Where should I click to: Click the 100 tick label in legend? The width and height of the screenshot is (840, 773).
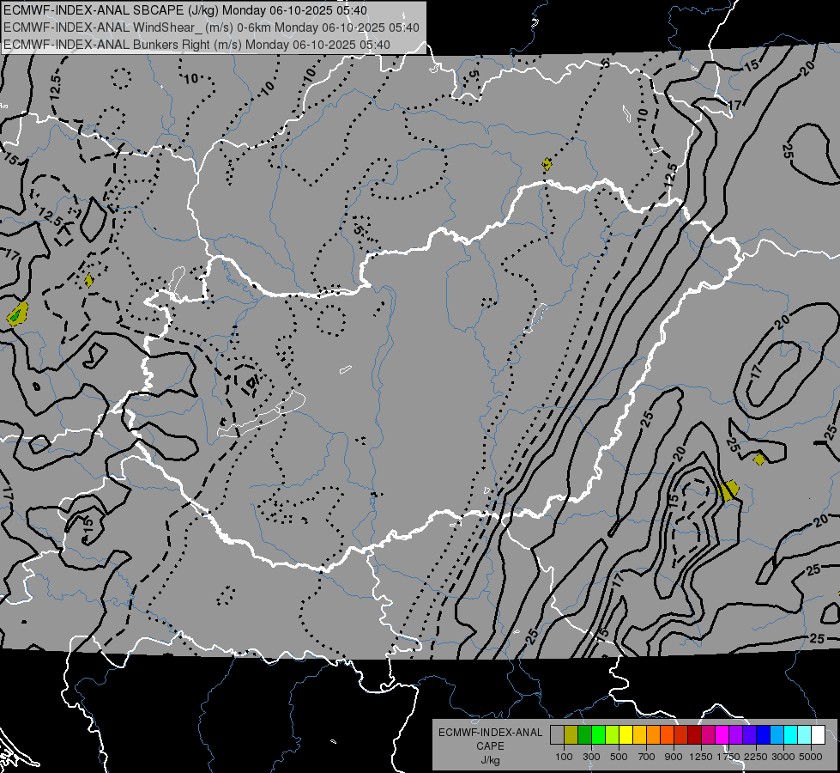point(564,756)
